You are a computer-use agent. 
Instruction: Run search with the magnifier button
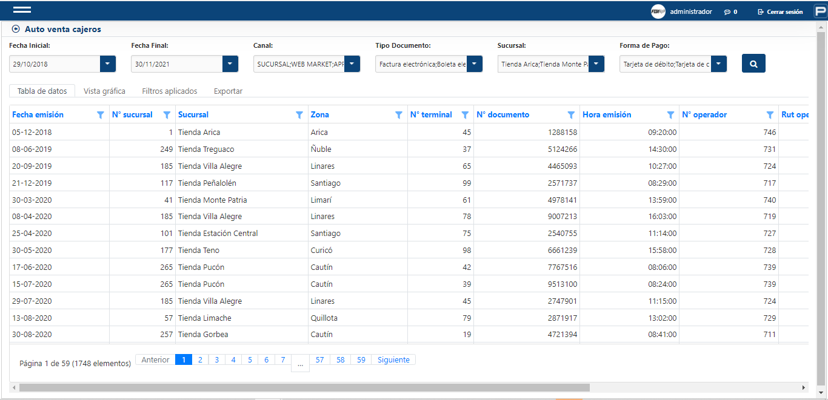pyautogui.click(x=753, y=64)
